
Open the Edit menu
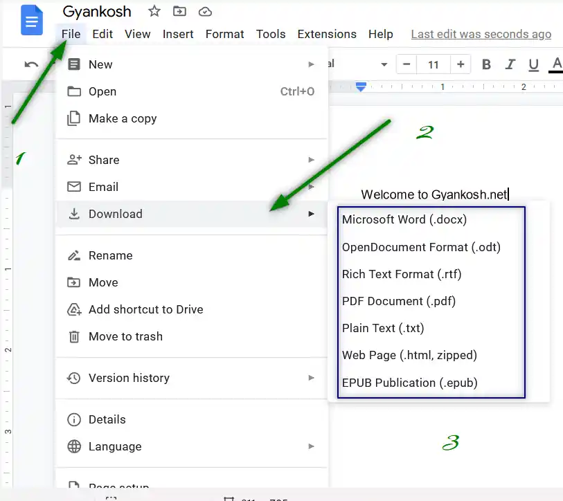point(102,34)
